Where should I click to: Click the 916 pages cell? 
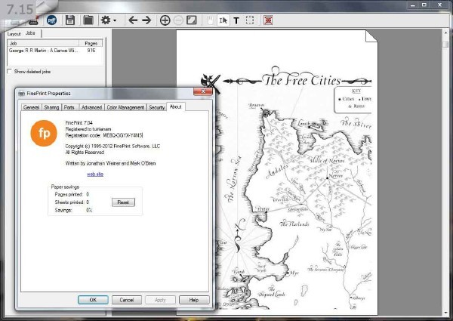[x=91, y=51]
